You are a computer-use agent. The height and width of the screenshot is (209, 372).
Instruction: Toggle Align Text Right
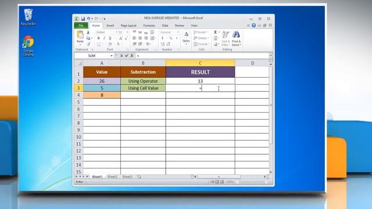tap(146, 38)
